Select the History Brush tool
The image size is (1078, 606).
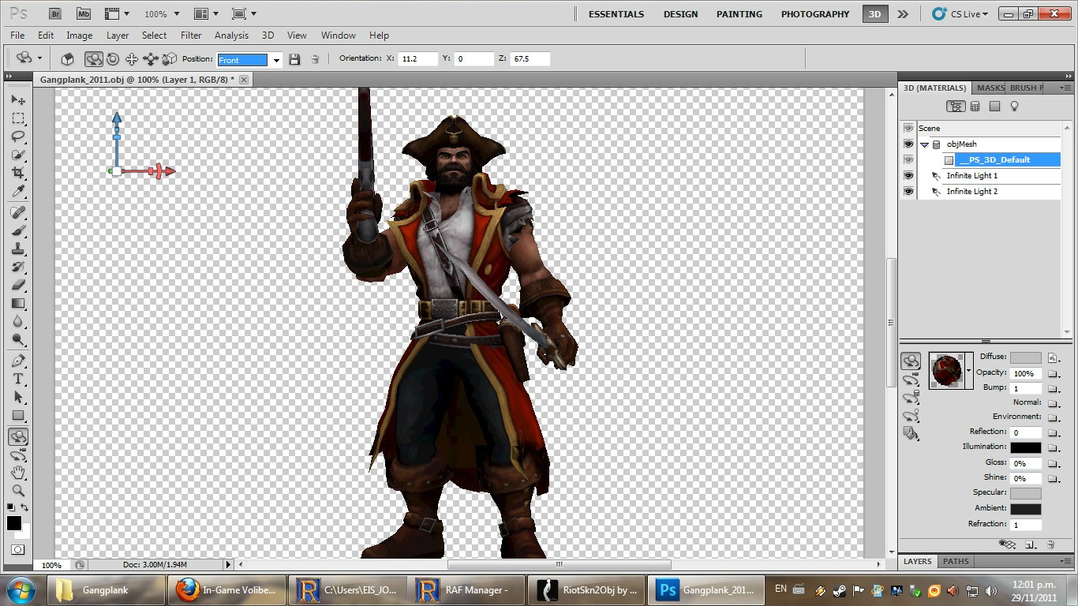pyautogui.click(x=18, y=267)
